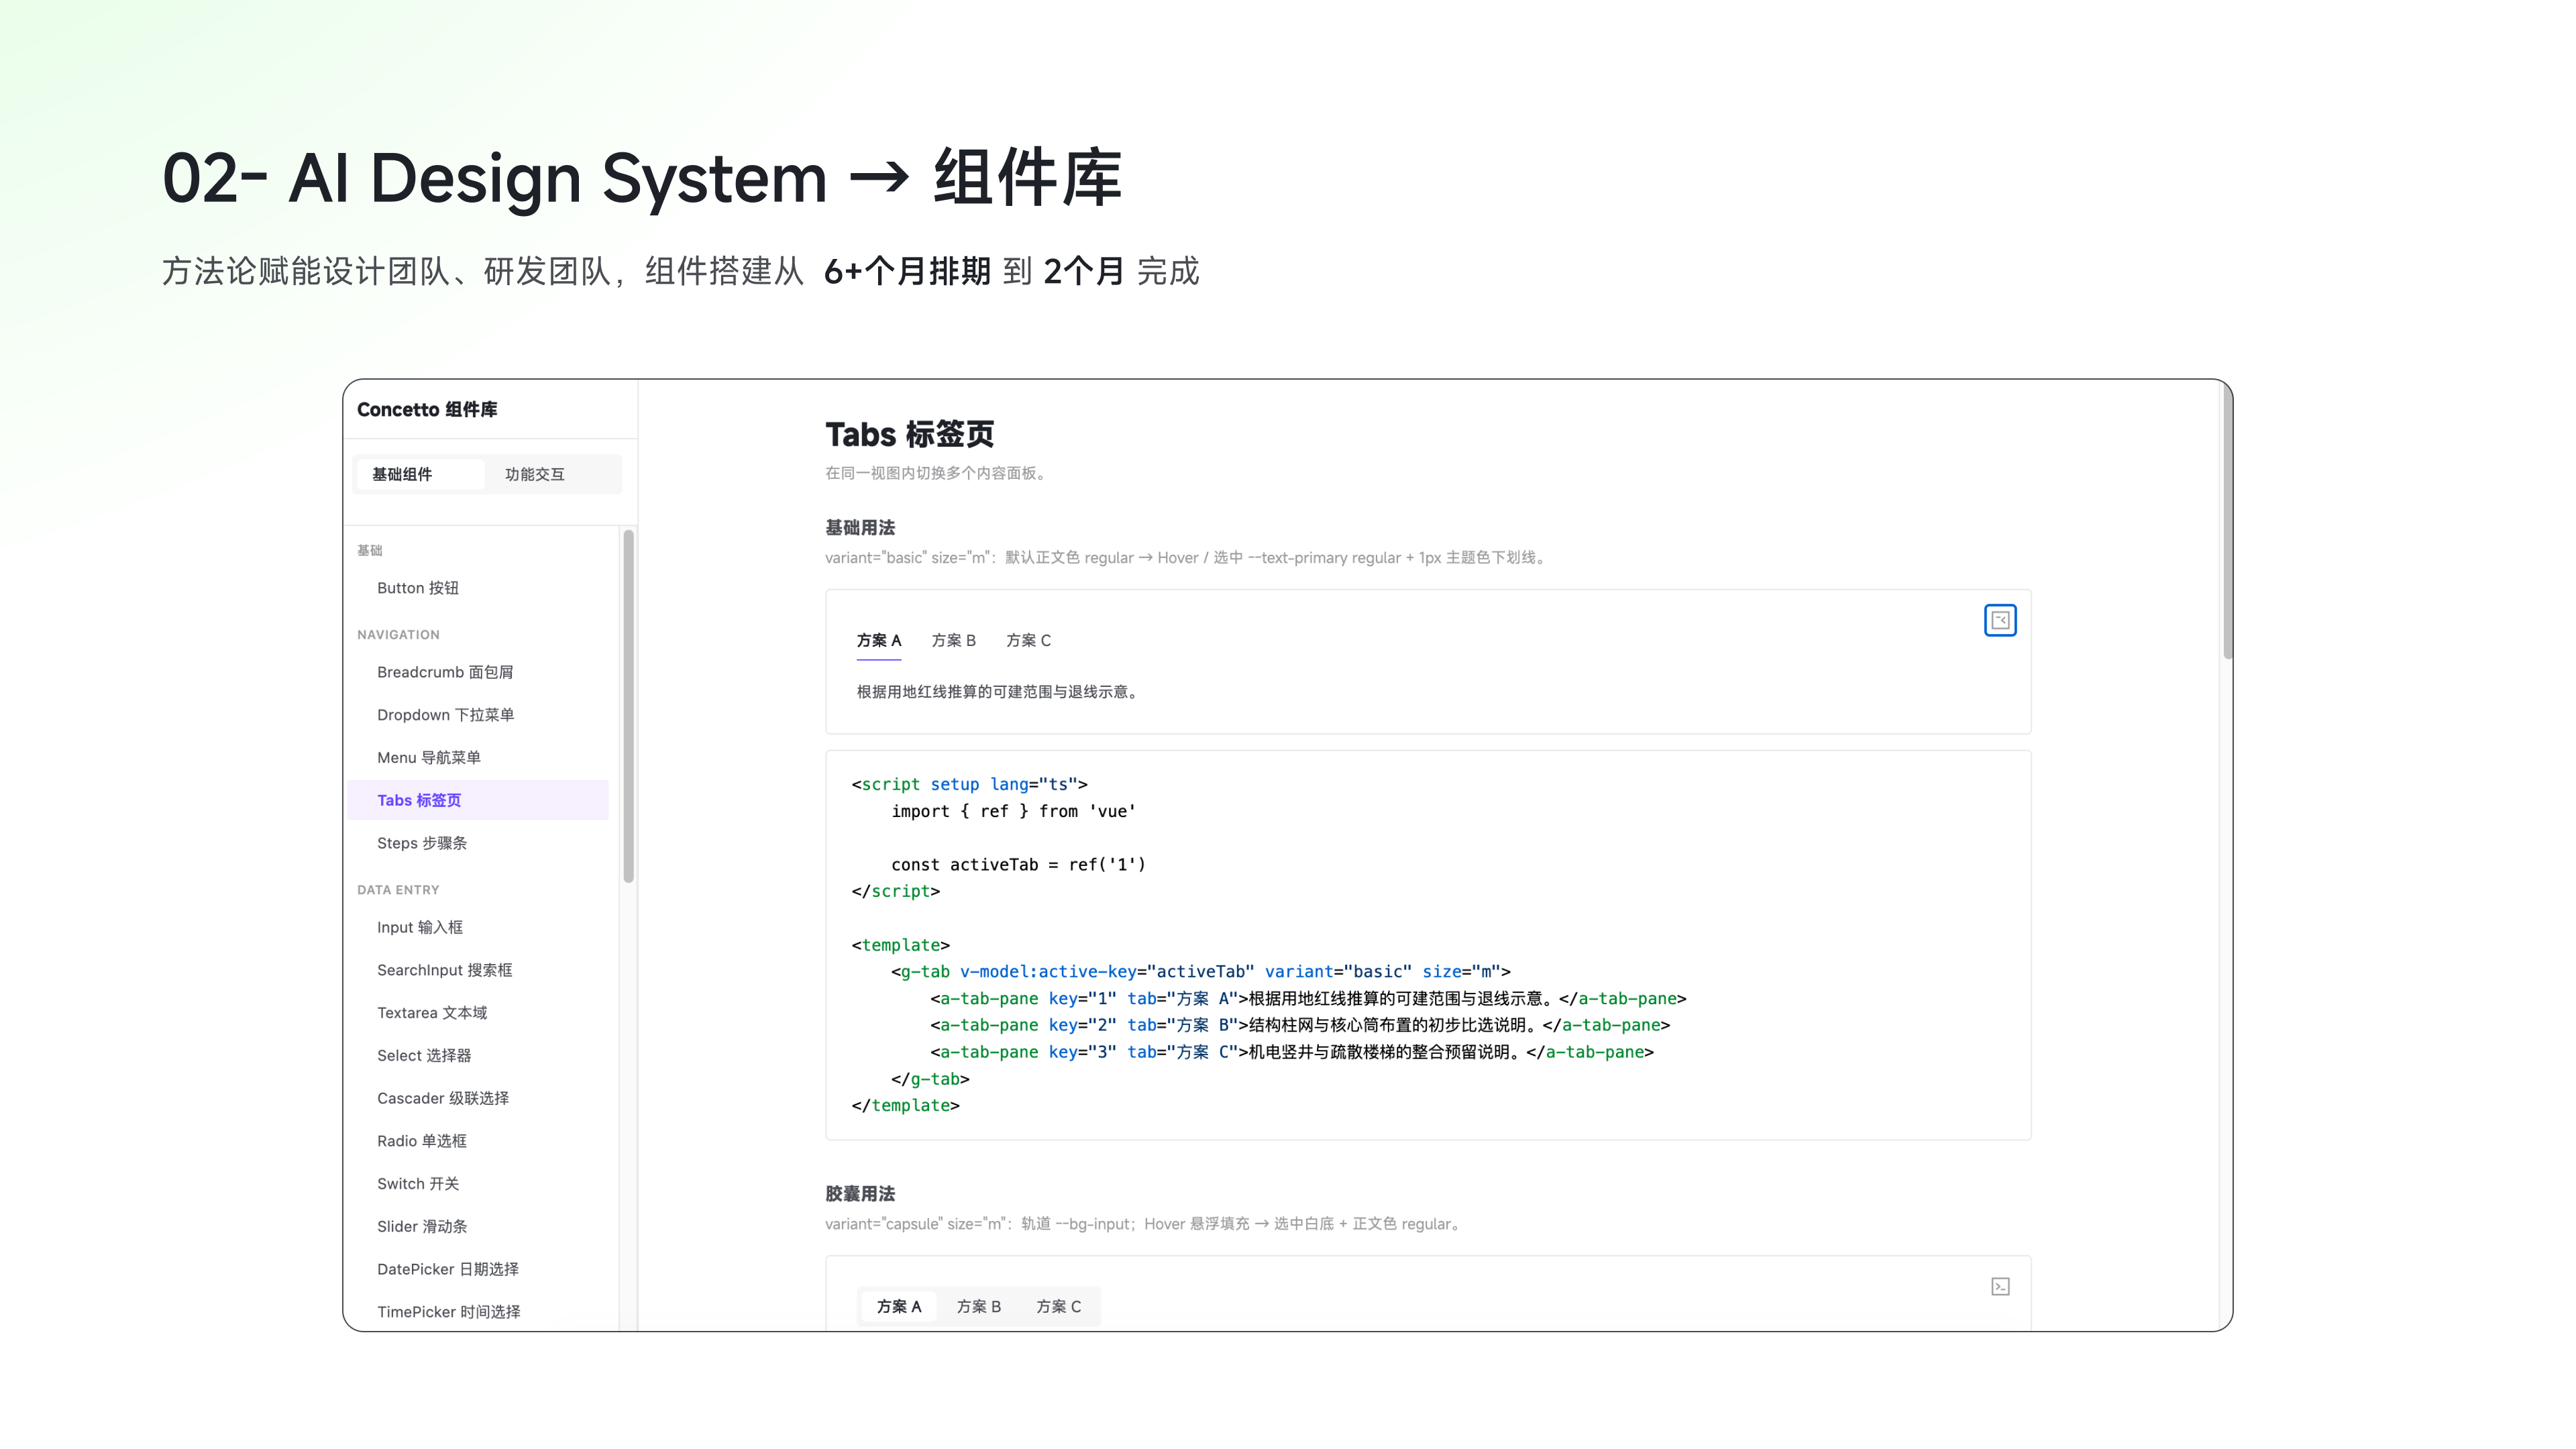Open Textarea 文本域 page
2576x1449 pixels.
pyautogui.click(x=478, y=1013)
